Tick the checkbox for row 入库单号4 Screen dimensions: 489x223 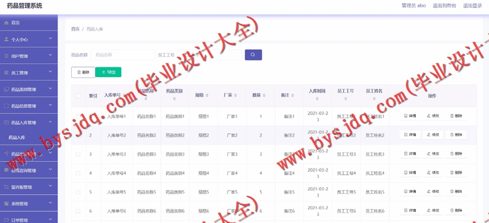(78, 173)
